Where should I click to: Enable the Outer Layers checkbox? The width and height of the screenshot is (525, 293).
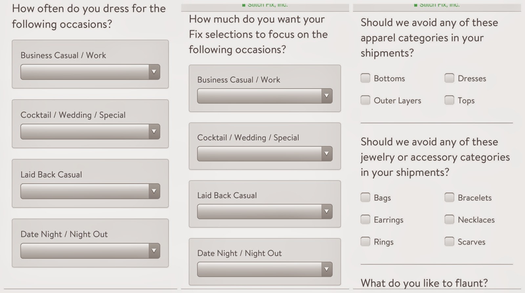[x=365, y=100]
